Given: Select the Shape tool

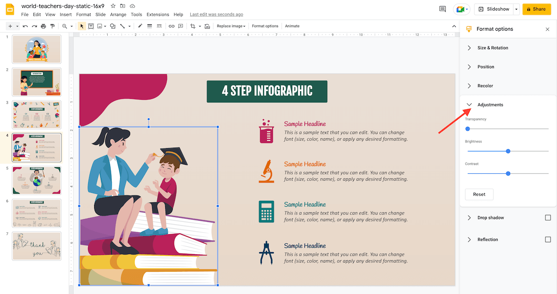Looking at the screenshot, I should [111, 26].
